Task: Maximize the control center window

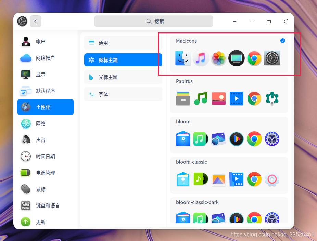Action: point(269,22)
